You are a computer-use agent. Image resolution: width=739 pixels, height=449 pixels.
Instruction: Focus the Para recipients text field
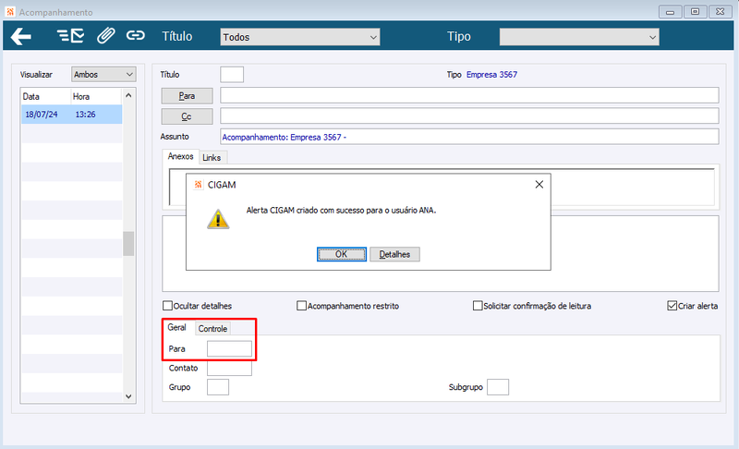469,95
